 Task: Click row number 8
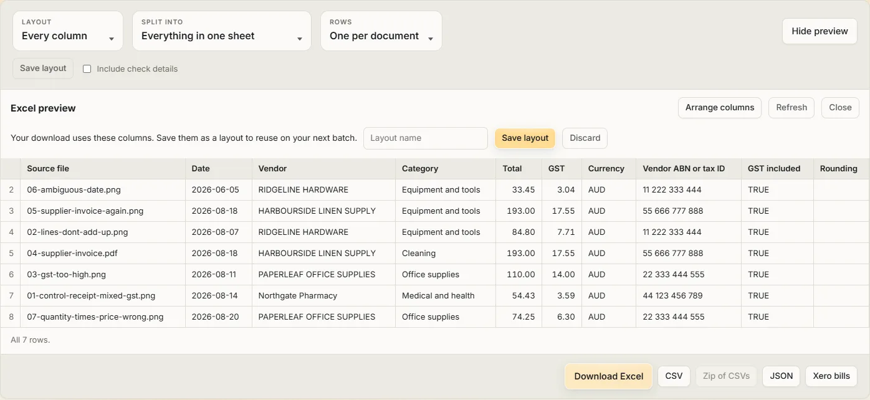[11, 317]
